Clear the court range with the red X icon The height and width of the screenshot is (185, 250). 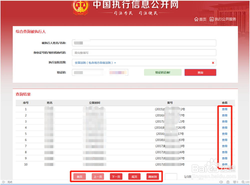point(213,63)
